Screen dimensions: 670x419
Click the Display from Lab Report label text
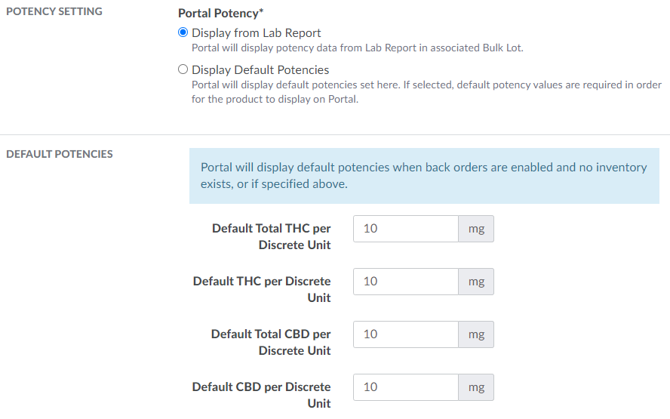pos(256,33)
